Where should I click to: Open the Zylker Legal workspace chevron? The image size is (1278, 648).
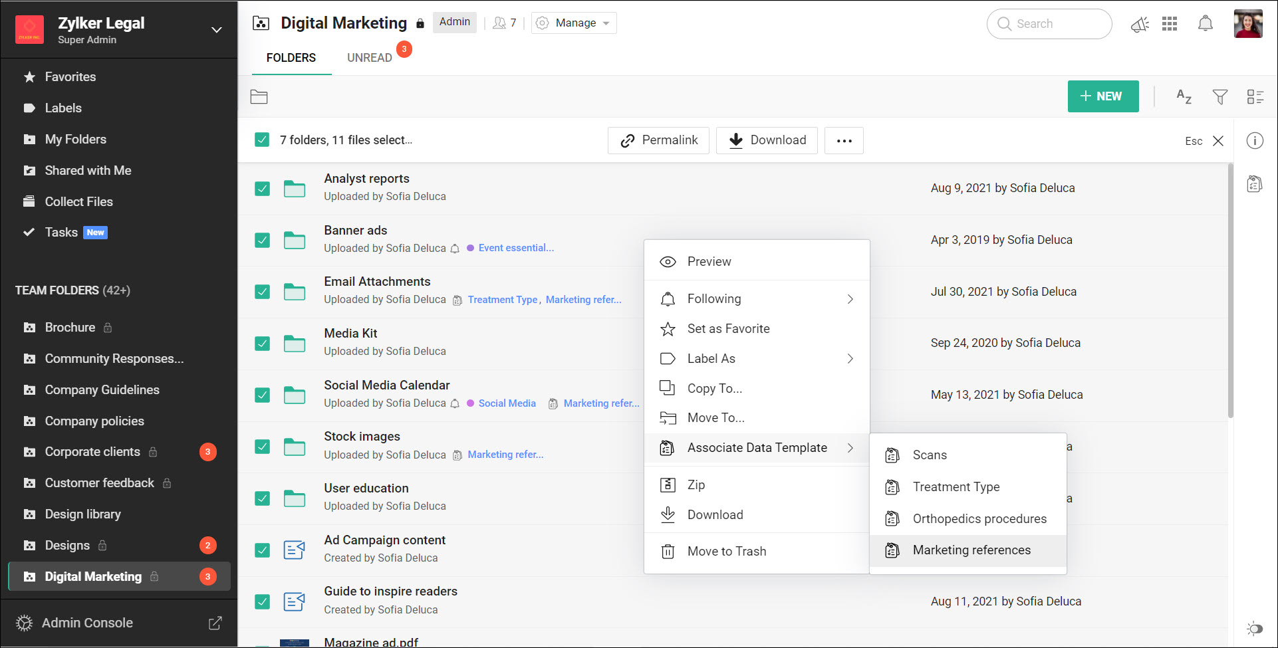pyautogui.click(x=216, y=29)
